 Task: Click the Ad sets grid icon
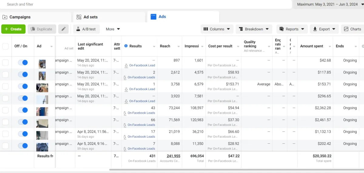point(79,17)
